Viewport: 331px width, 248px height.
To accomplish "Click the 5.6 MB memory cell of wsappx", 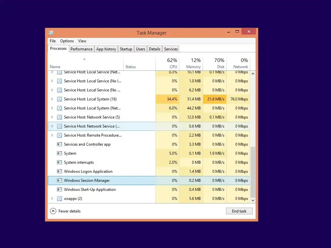I will [x=191, y=199].
